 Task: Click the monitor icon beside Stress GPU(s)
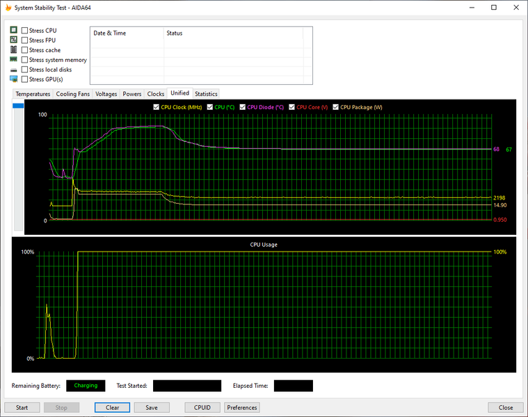click(13, 79)
